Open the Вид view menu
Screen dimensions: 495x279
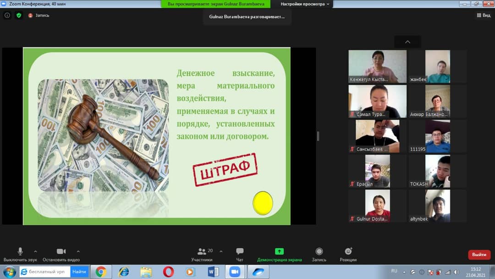484,15
